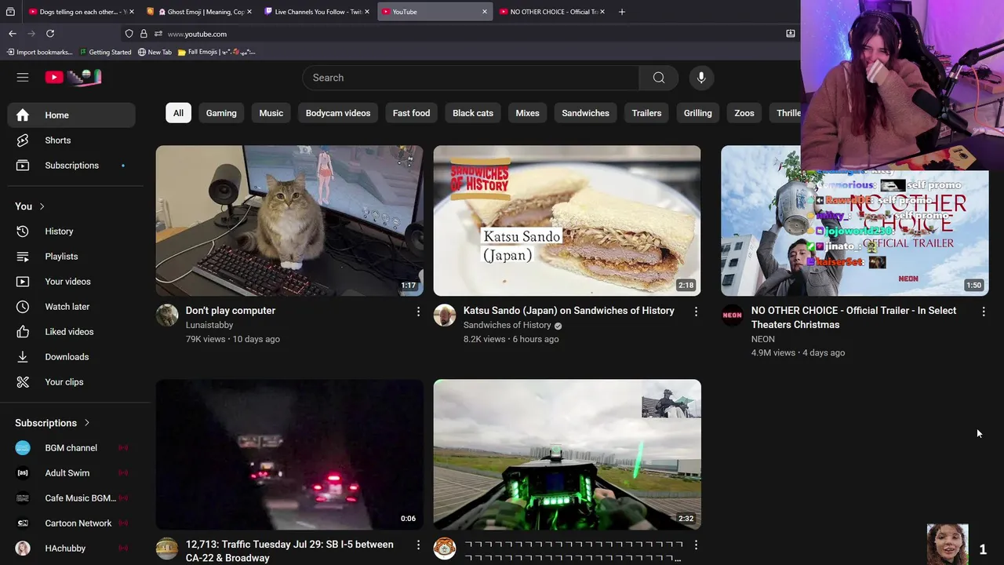Click the tracking shield icon in address bar
This screenshot has height=565, width=1004.
(129, 34)
